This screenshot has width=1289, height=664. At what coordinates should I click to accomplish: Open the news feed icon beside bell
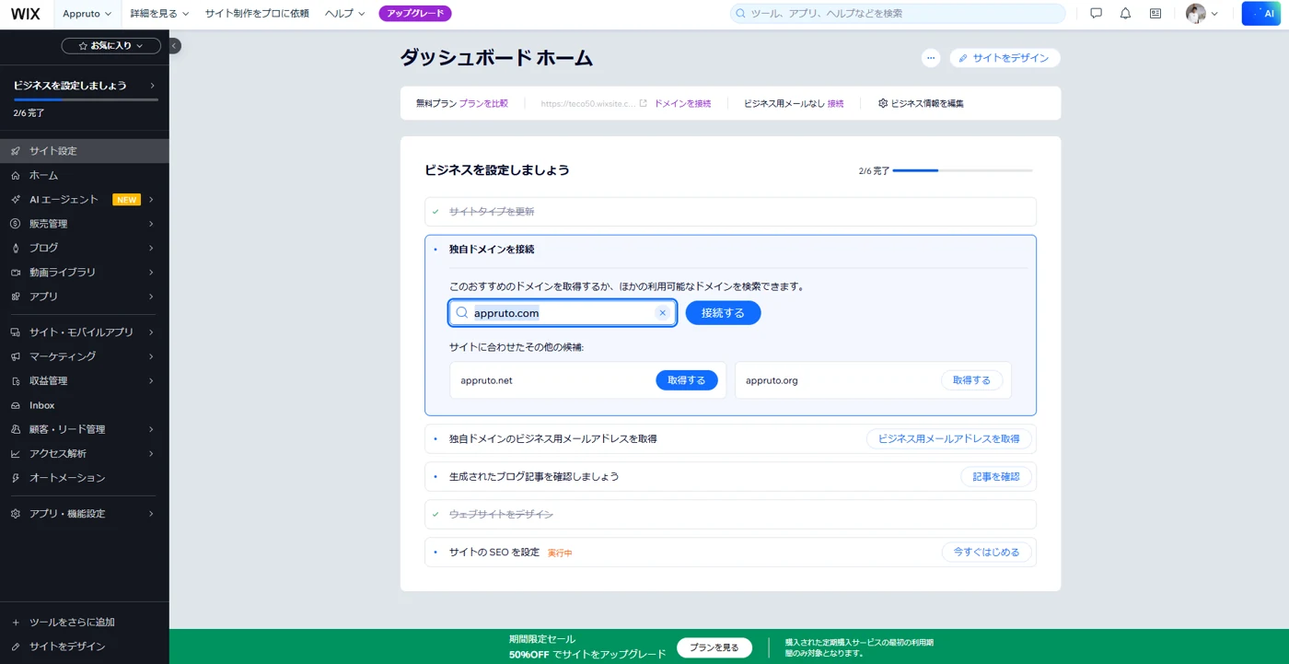click(1155, 14)
